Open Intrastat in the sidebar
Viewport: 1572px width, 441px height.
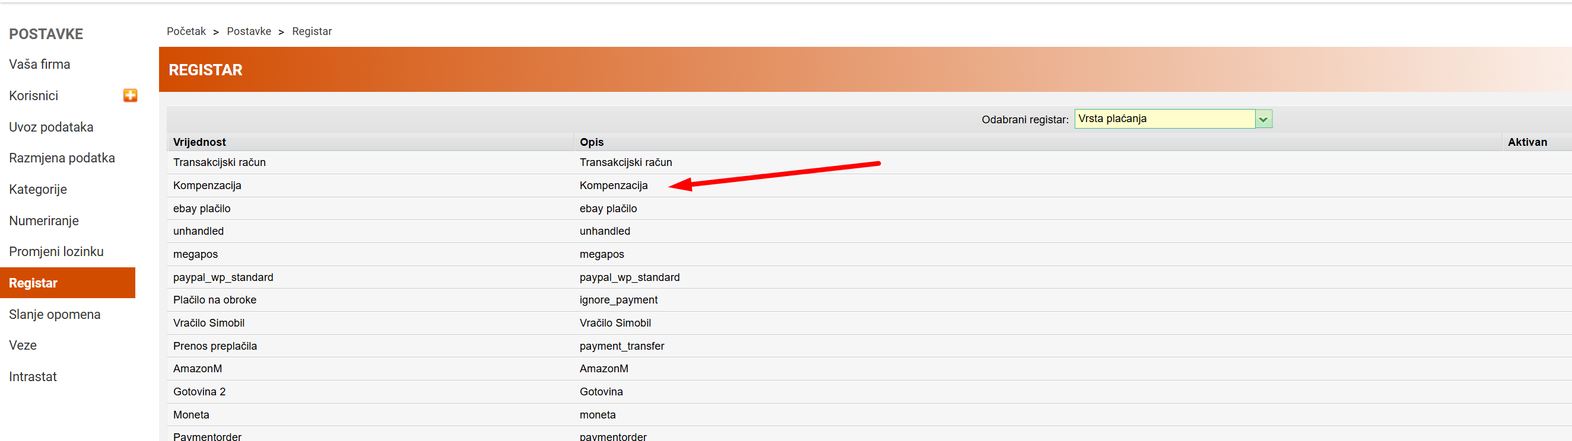[33, 376]
